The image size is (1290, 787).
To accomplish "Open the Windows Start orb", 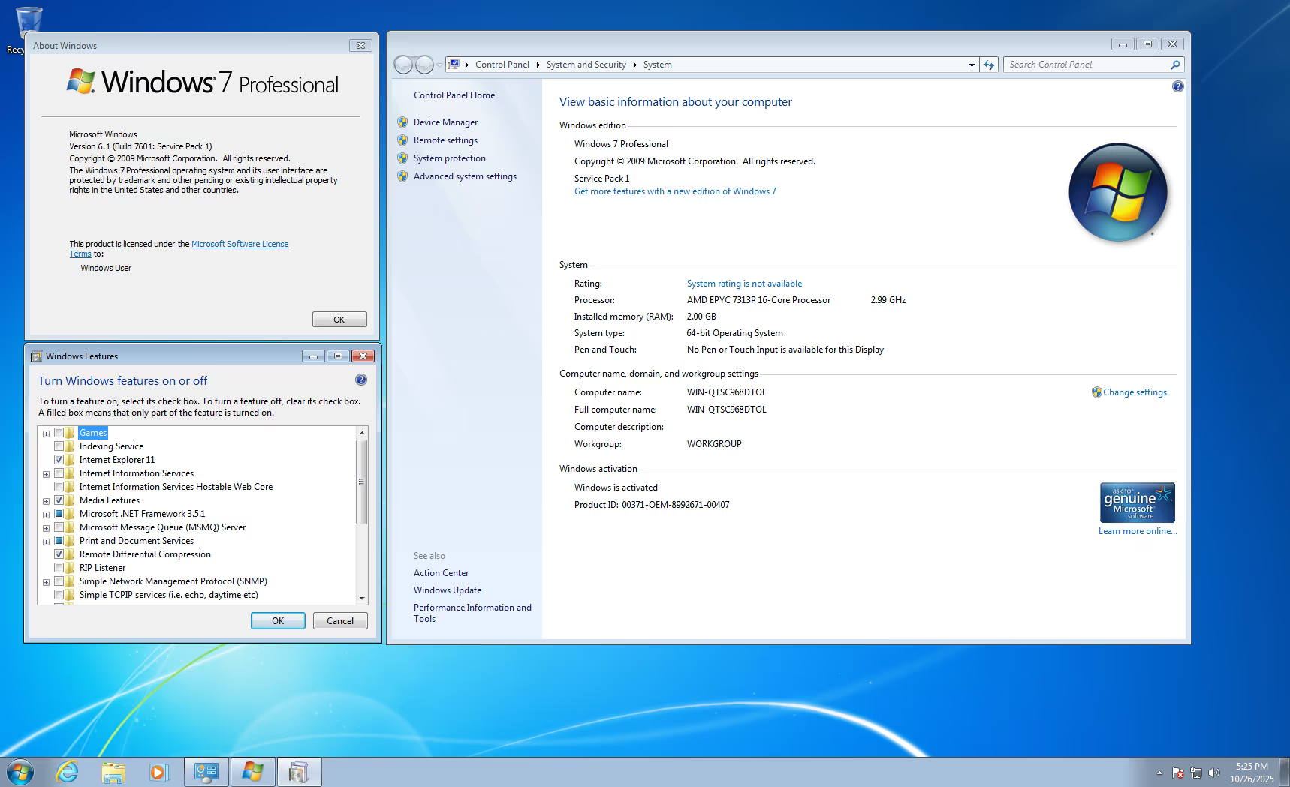I will (20, 772).
